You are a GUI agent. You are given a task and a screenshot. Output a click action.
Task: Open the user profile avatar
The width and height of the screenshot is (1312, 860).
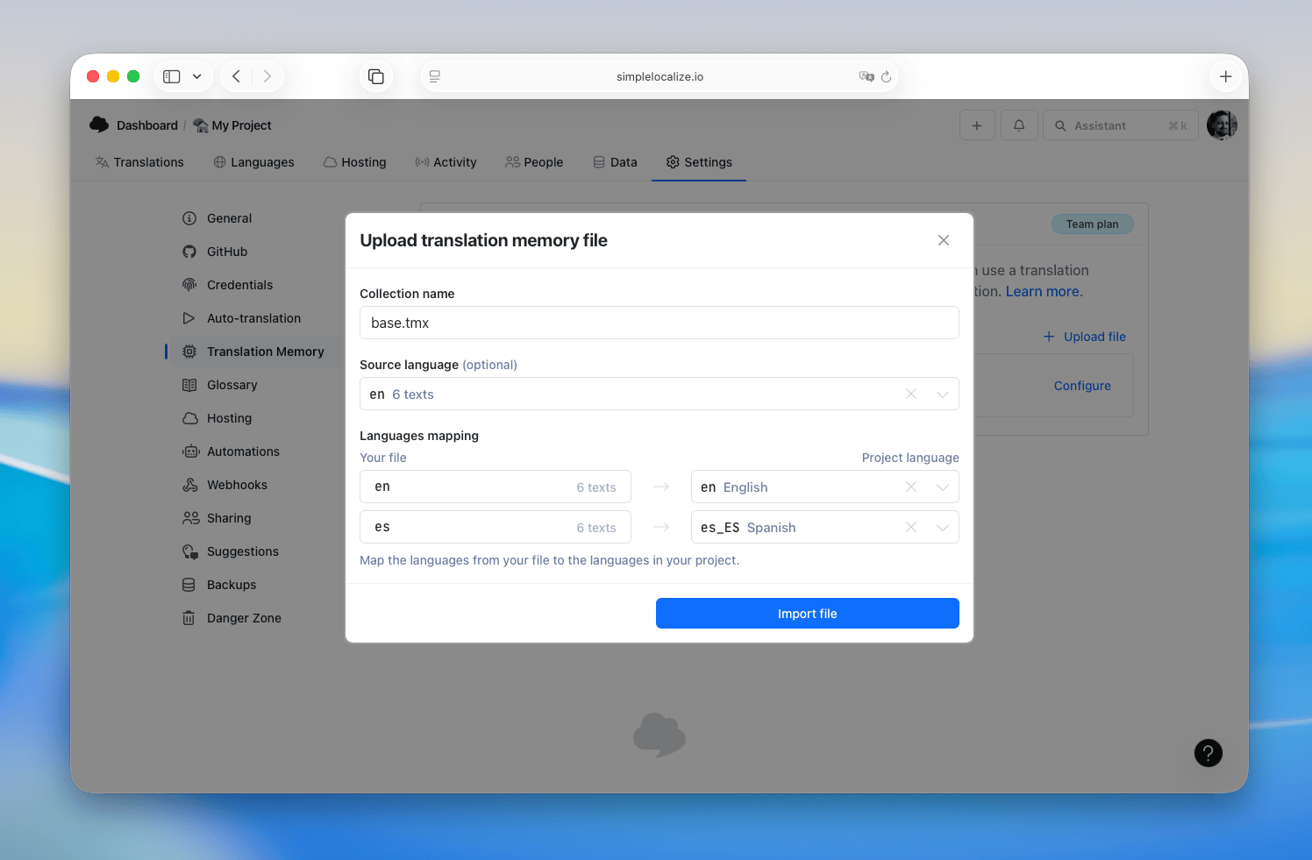pos(1221,125)
